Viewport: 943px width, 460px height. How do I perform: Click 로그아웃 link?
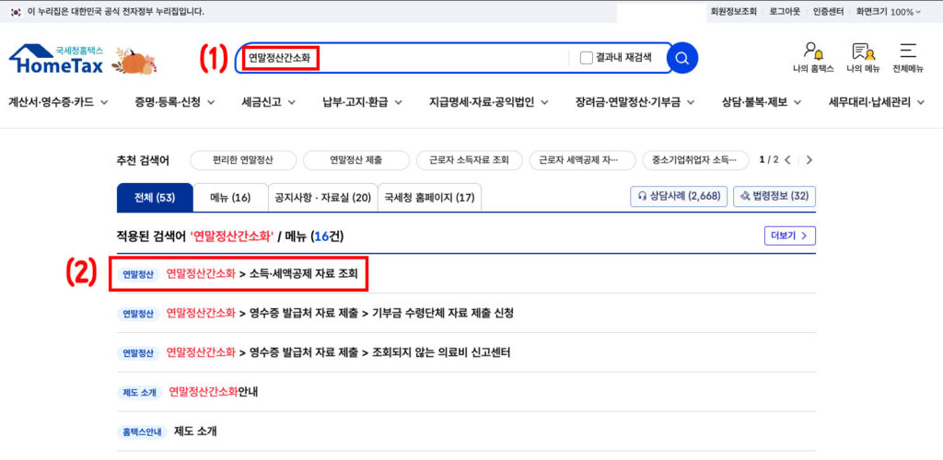click(785, 11)
